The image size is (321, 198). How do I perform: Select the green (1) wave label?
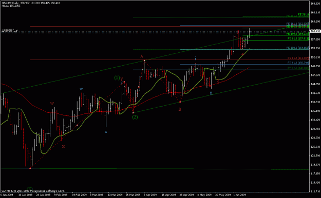[117, 78]
